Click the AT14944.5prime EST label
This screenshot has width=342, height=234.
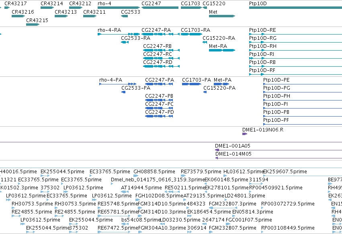(141, 188)
